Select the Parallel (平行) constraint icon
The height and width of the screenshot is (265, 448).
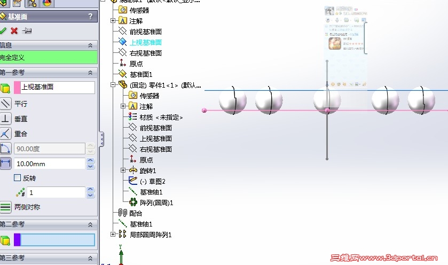[x=5, y=104]
